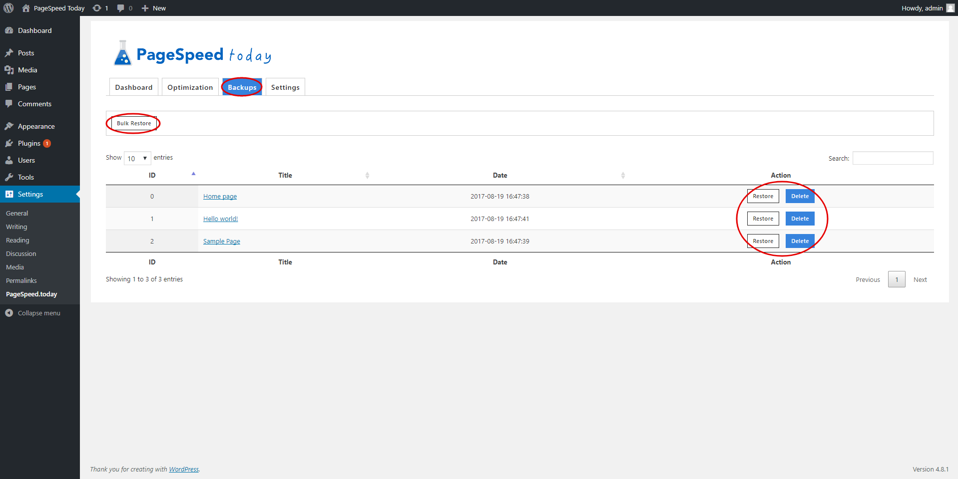Viewport: 958px width, 479px height.
Task: Open the Hello world! link
Action: [x=220, y=219]
